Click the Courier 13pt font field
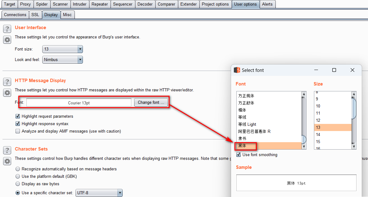Image resolution: width=368 pixels, height=197 pixels. [79, 103]
